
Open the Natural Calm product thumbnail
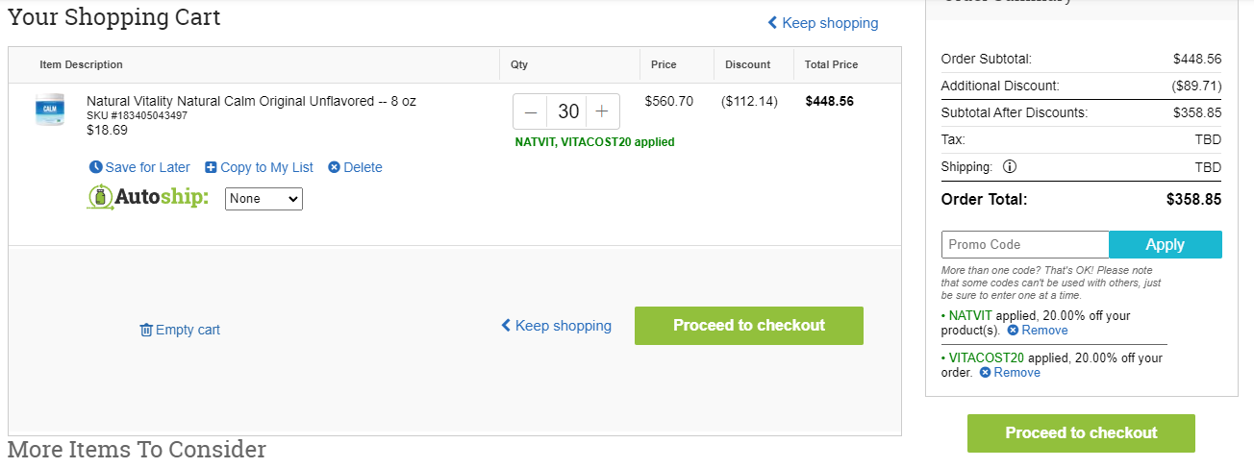click(49, 110)
